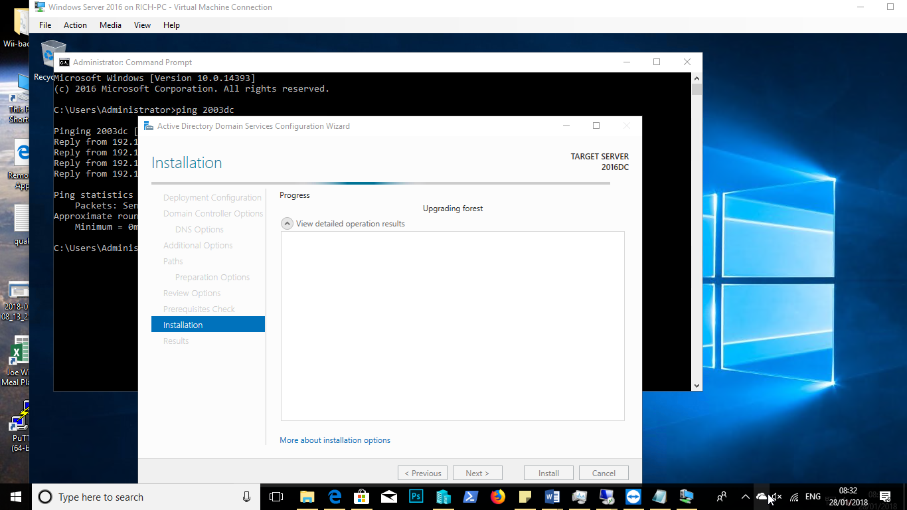907x510 pixels.
Task: Open the clock showing 08:32
Action: point(848,497)
